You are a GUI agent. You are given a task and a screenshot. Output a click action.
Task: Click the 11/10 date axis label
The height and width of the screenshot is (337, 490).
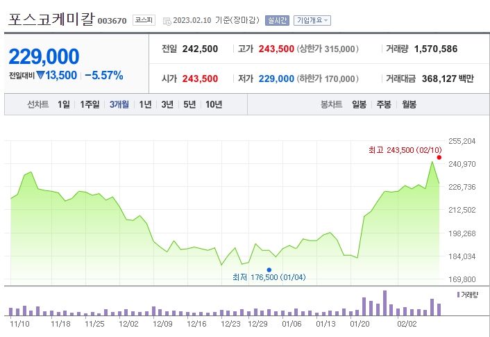pos(19,324)
